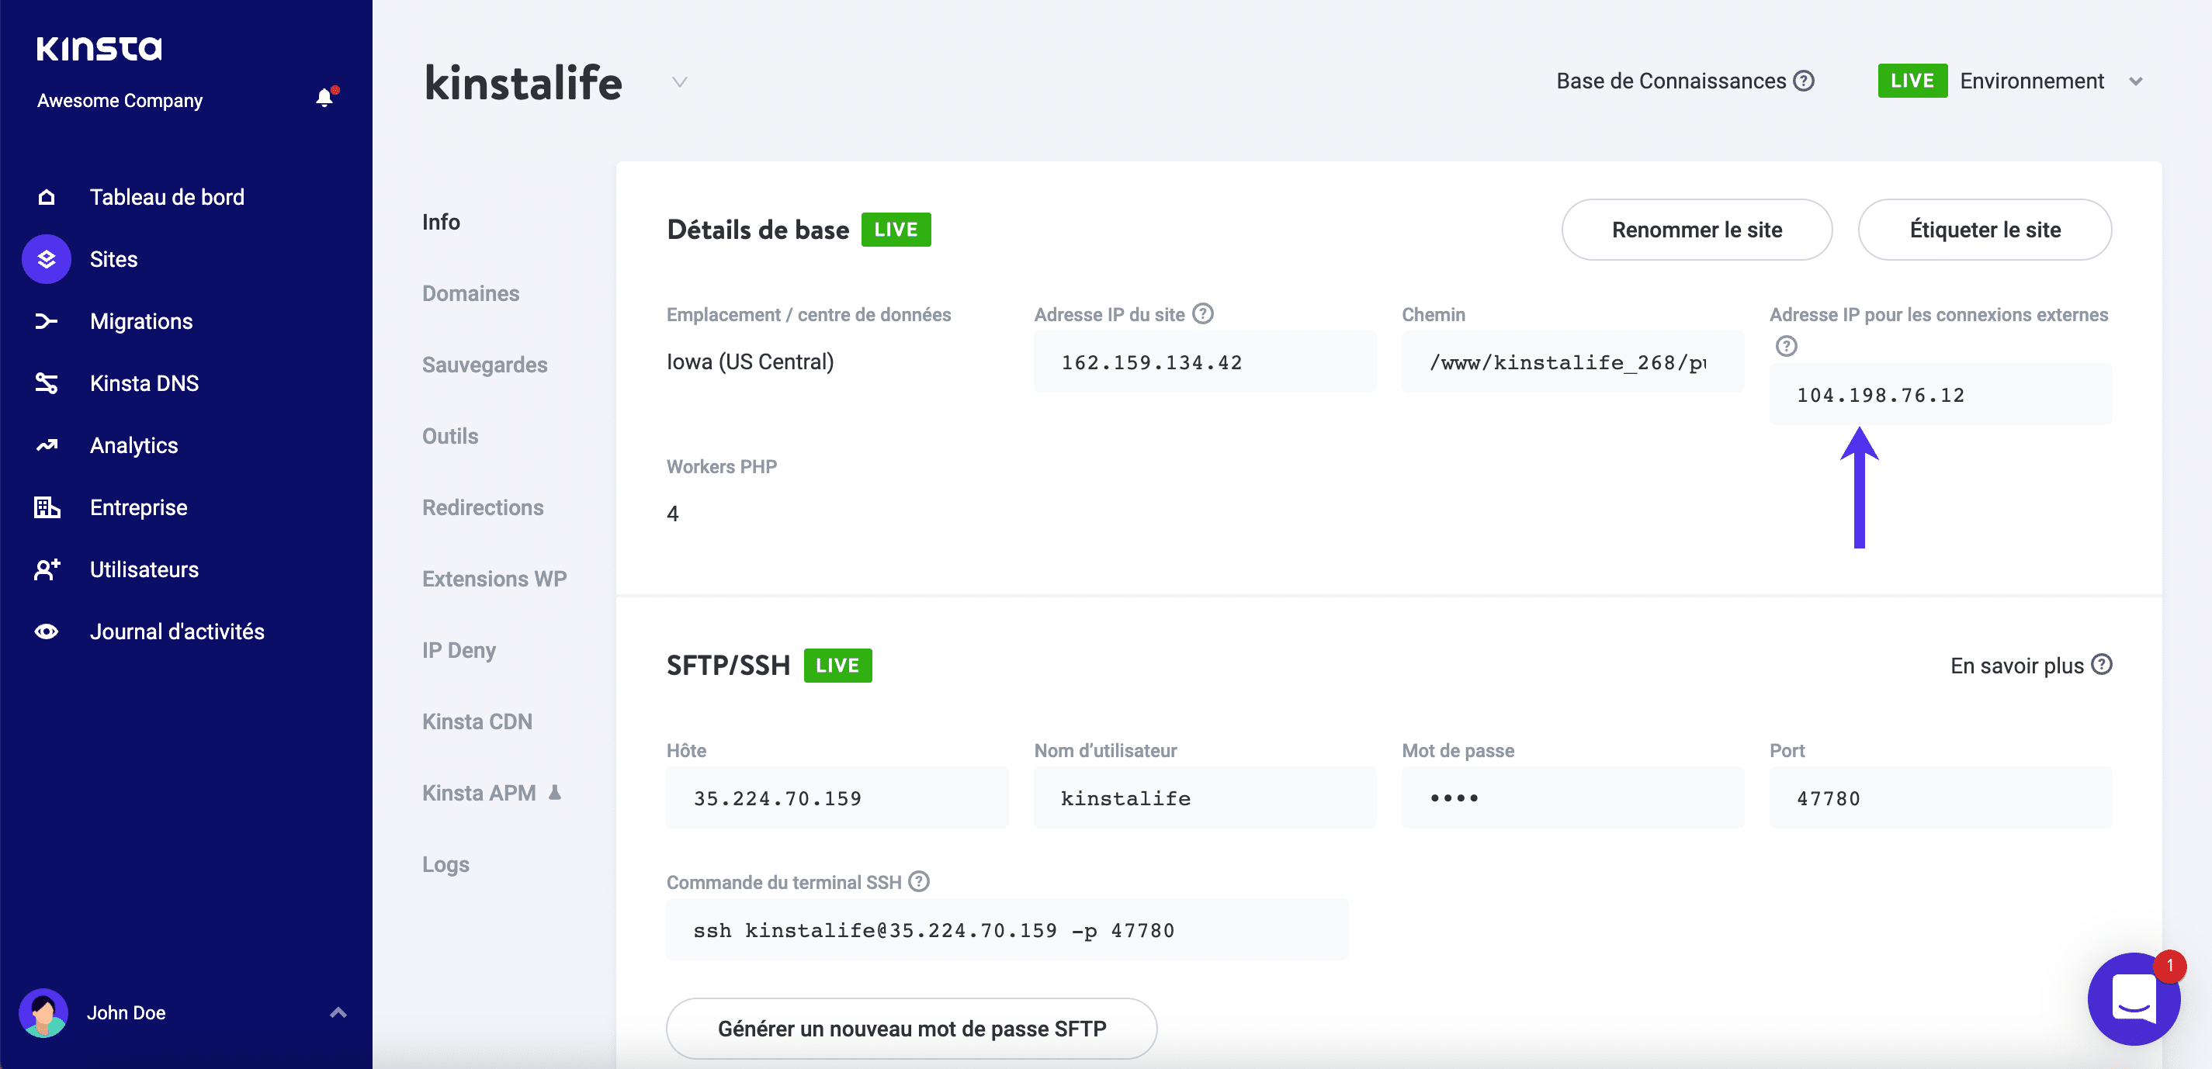The image size is (2212, 1069).
Task: Click the Tableau de bord home icon
Action: point(47,197)
